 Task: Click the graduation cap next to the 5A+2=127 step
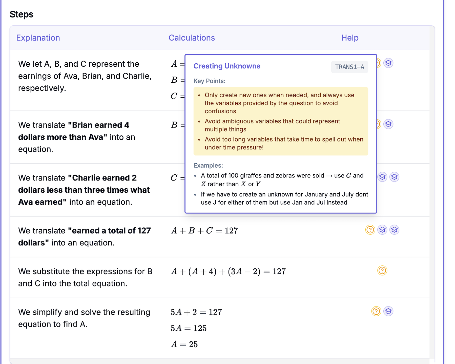pos(388,312)
